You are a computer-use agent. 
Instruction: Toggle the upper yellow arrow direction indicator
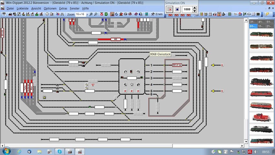[215, 65]
